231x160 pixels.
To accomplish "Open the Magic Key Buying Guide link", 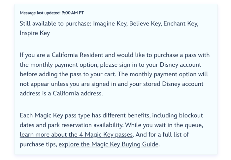I will [109, 144].
